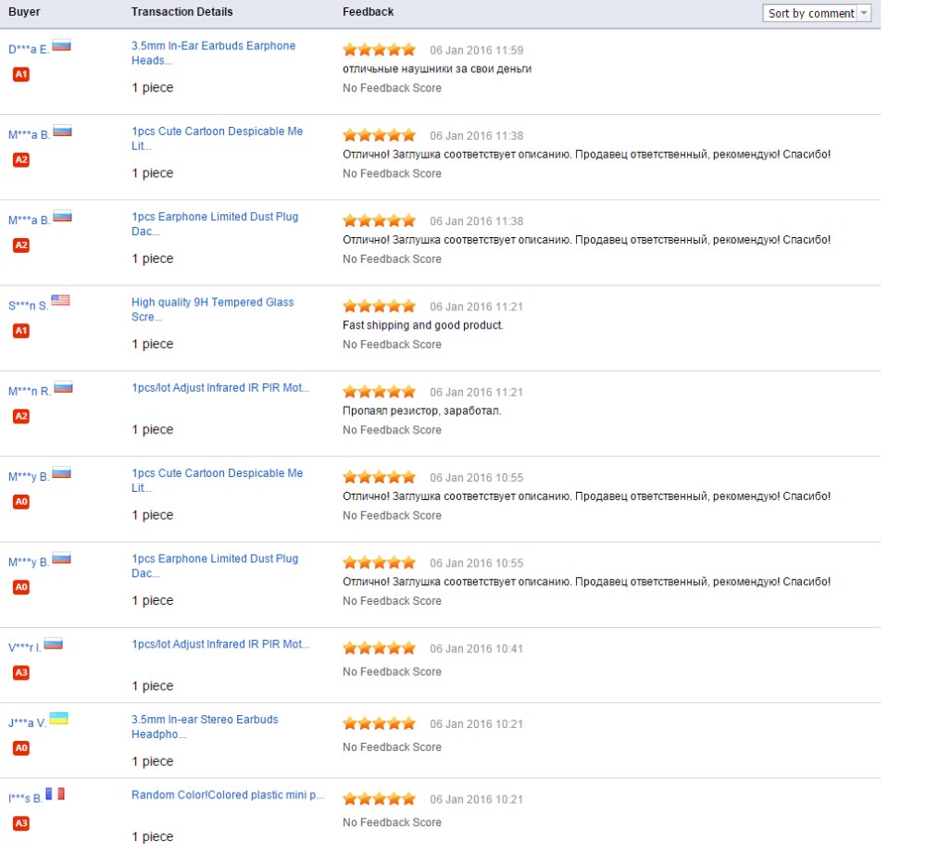Image resolution: width=926 pixels, height=853 pixels.
Task: Open buyer profile D***a E.
Action: [29, 49]
